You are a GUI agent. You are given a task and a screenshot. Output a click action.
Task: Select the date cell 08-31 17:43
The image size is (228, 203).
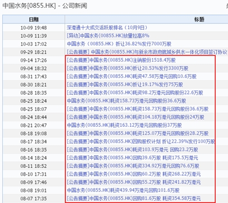33,77
